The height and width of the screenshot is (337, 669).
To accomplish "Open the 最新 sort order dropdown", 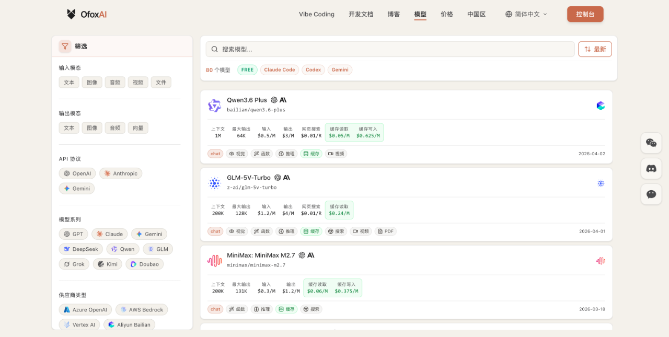I will point(595,49).
